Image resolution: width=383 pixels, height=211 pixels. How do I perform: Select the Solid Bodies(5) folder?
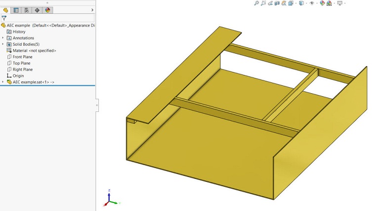[x=23, y=44]
